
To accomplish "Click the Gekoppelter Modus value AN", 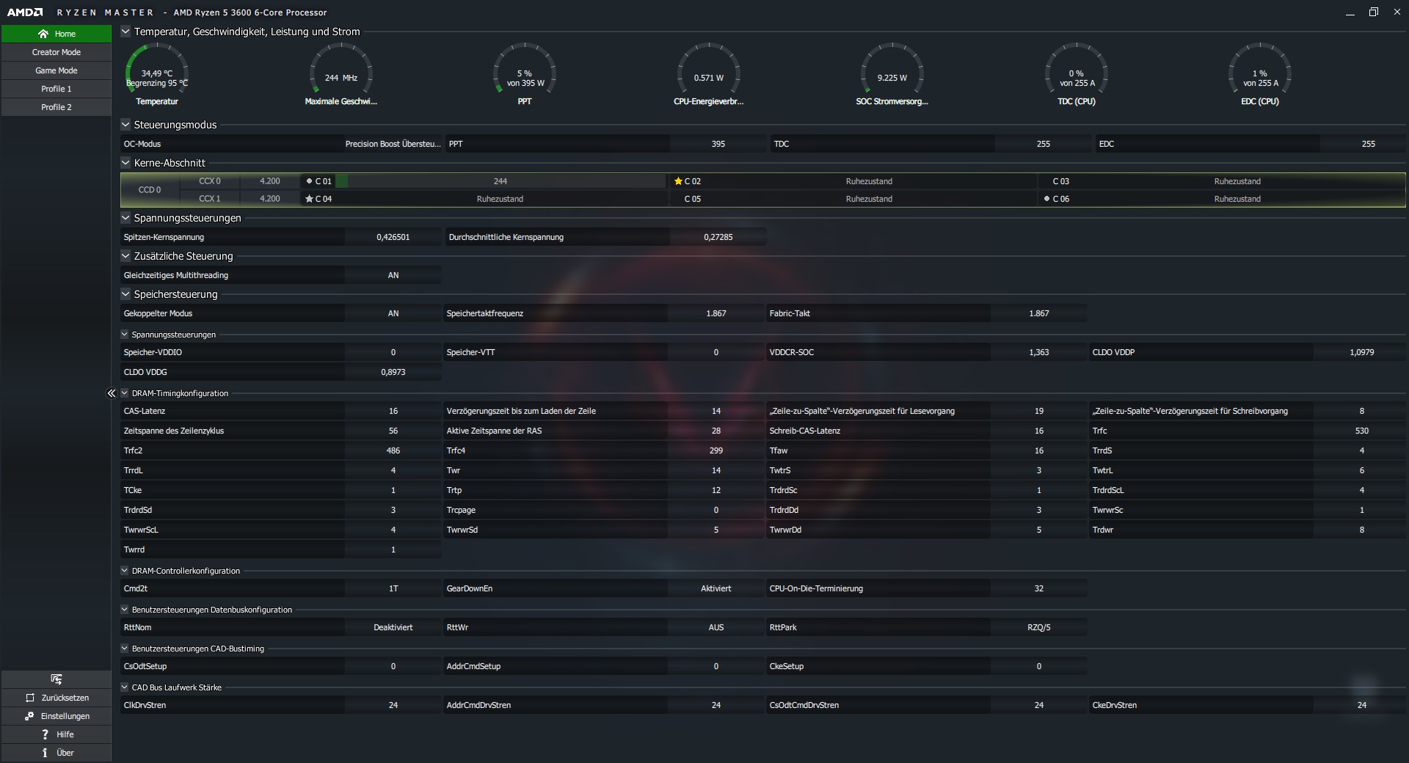I will pyautogui.click(x=393, y=313).
